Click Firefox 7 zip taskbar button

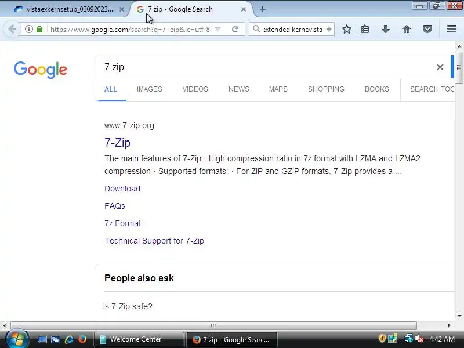tap(231, 339)
